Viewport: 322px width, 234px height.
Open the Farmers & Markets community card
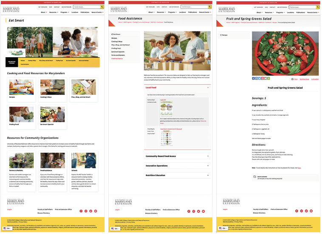[21, 172]
